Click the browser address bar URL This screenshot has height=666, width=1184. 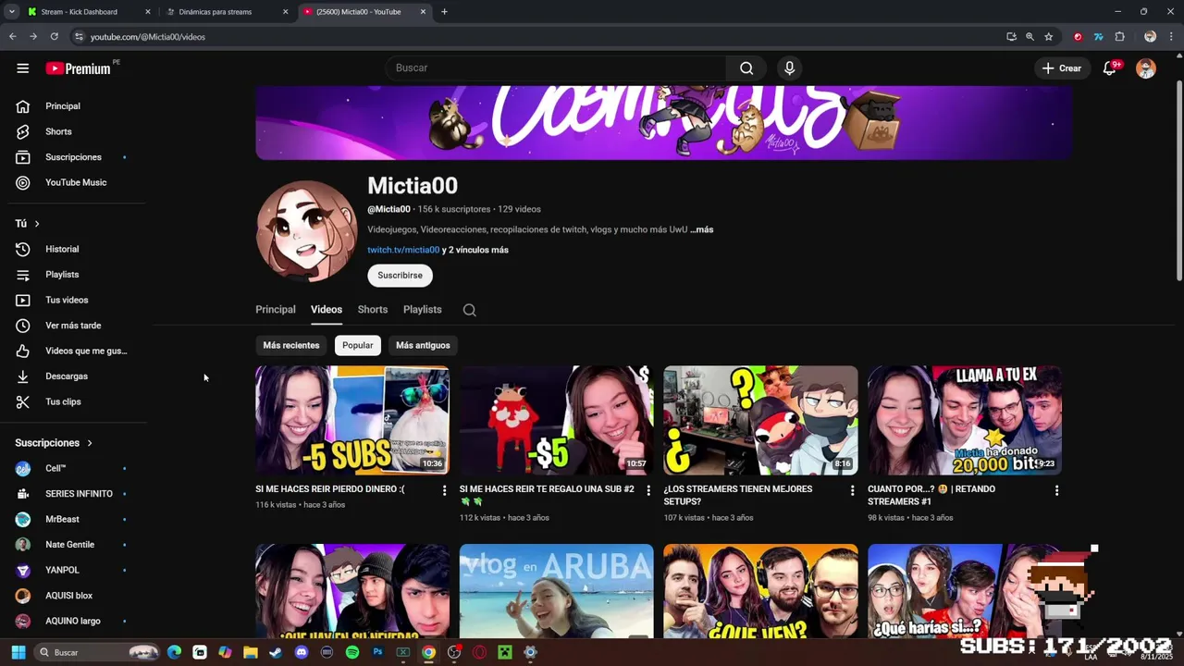click(x=148, y=37)
